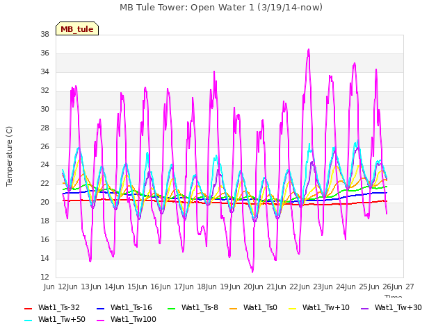This screenshot has height=333, width=445.
Task: Click the 28 y-axis tick label
Action: point(44,128)
